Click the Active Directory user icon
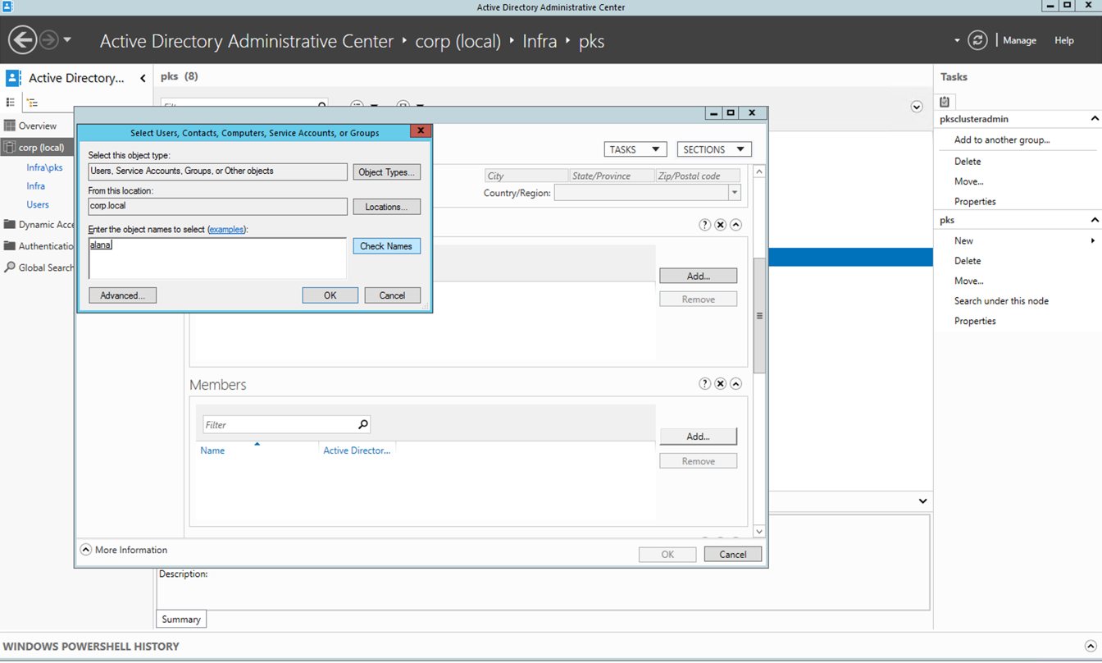This screenshot has height=663, width=1102. (x=13, y=78)
